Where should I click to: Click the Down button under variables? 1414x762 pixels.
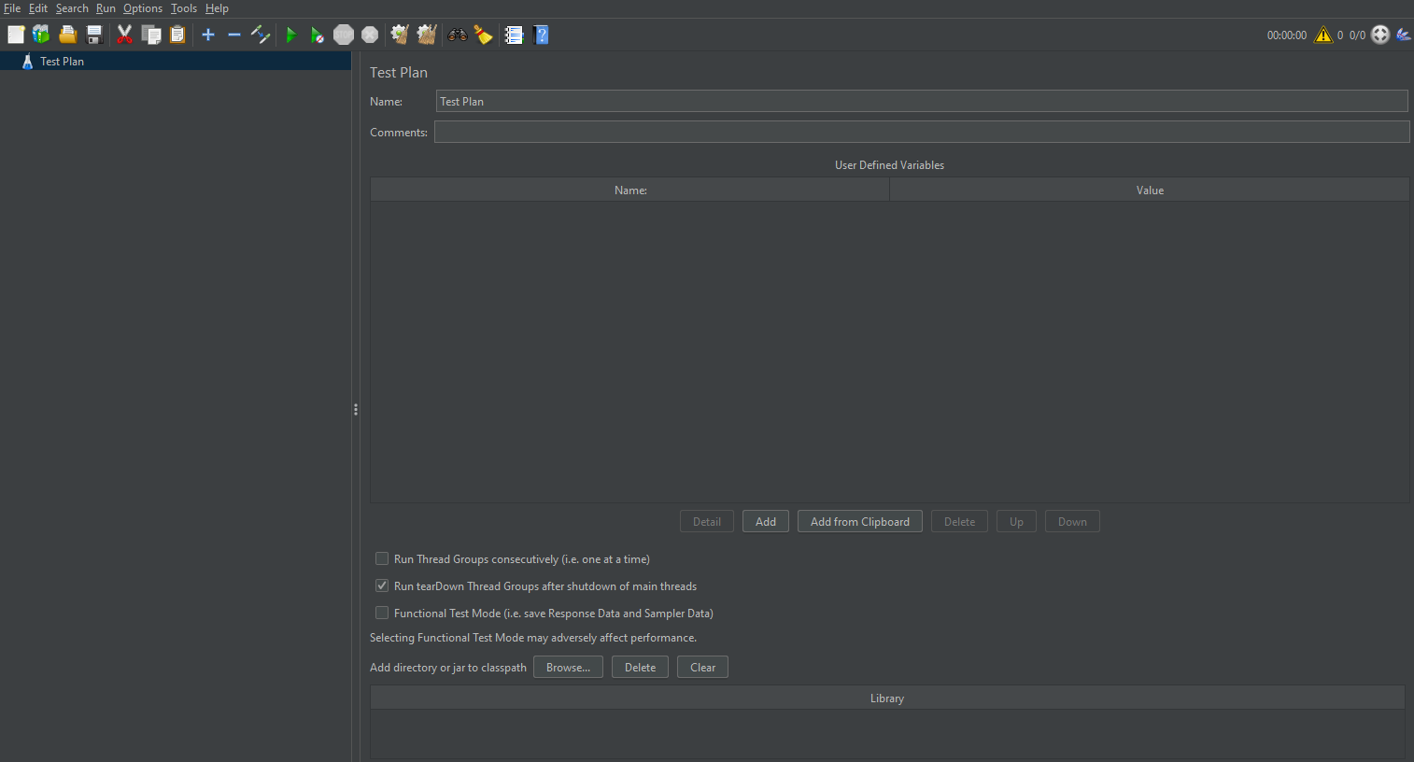tap(1072, 521)
